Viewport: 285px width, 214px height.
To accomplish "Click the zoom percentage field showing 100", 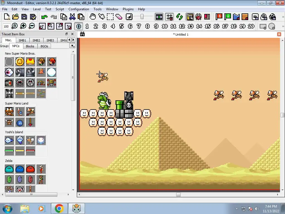I will [x=6, y=26].
